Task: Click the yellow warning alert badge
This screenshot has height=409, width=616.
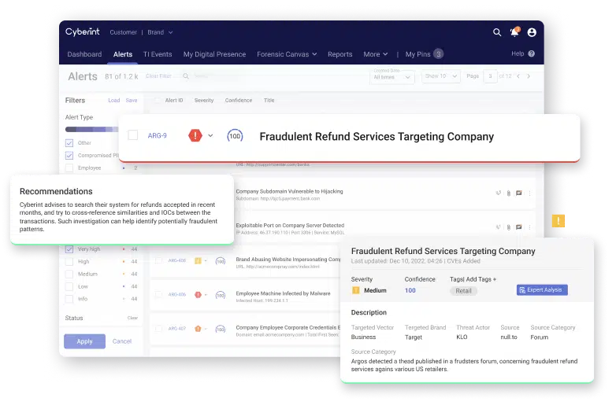Action: tap(558, 221)
